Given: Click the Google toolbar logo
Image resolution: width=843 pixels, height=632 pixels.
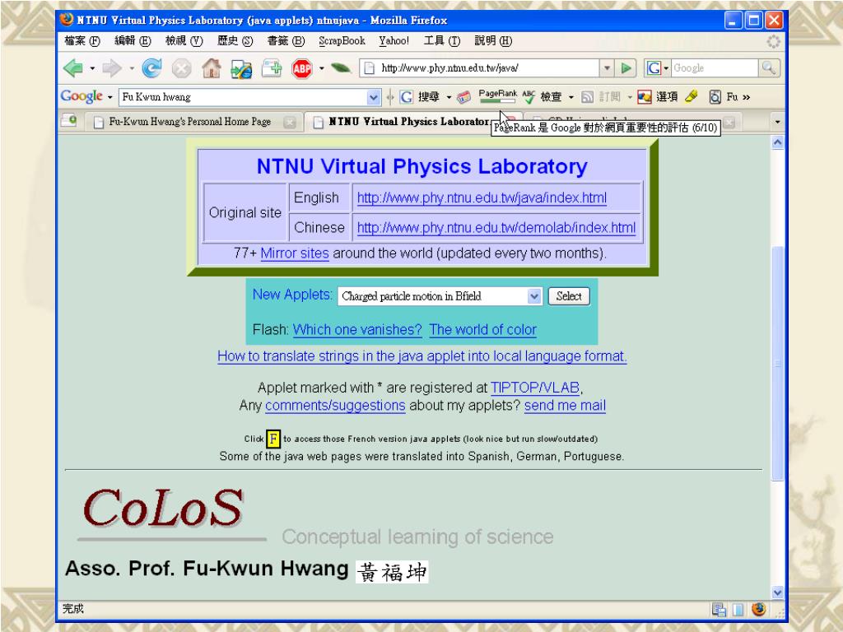Looking at the screenshot, I should [82, 96].
